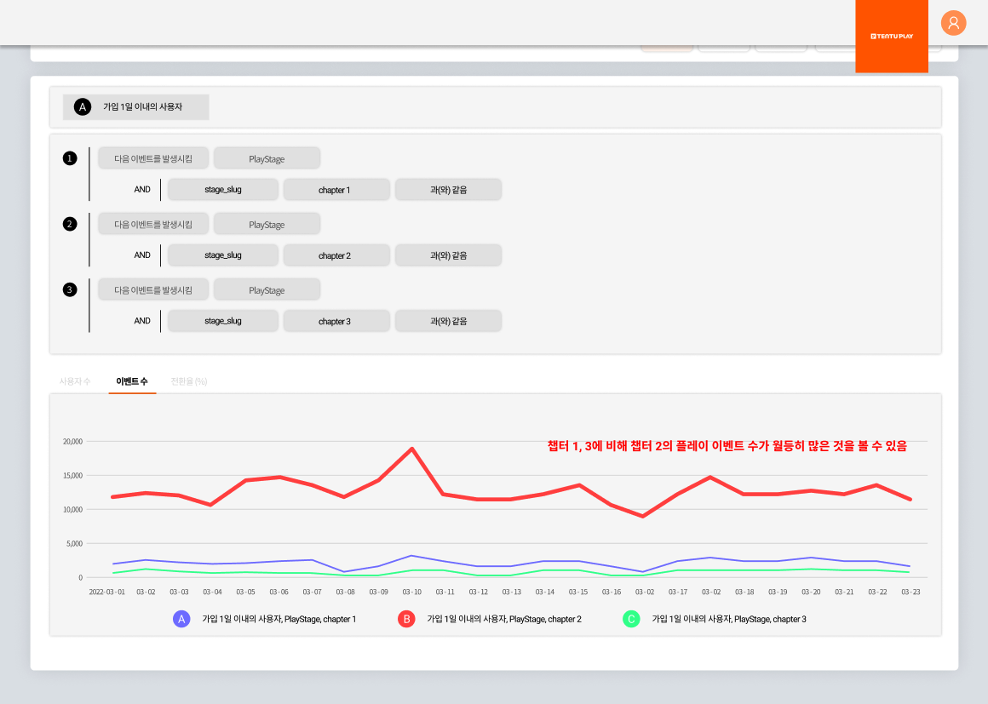Edit the chapter 2 value field

click(x=335, y=255)
